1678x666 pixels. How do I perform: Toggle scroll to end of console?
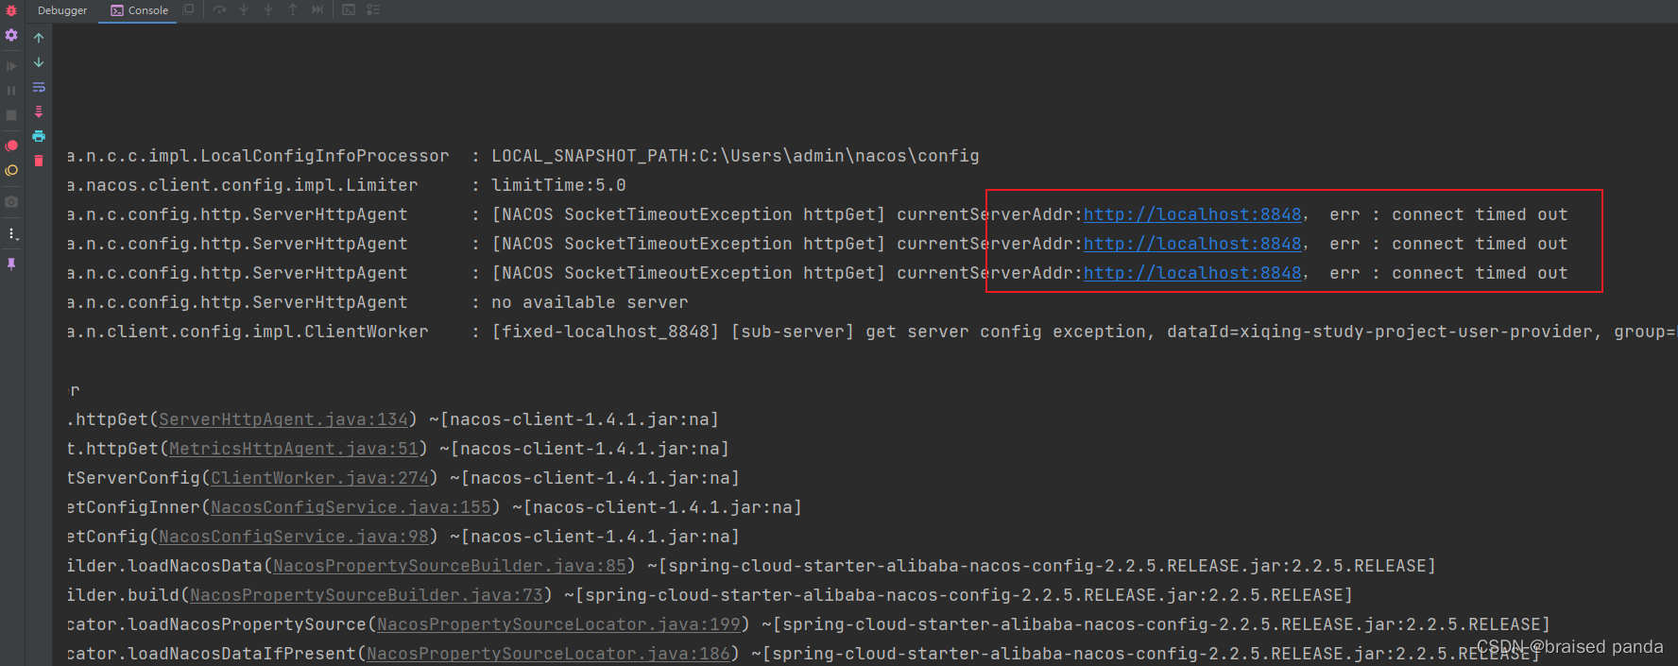pyautogui.click(x=39, y=111)
